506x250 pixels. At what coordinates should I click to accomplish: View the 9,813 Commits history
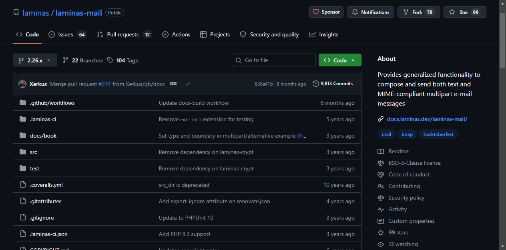pos(333,84)
